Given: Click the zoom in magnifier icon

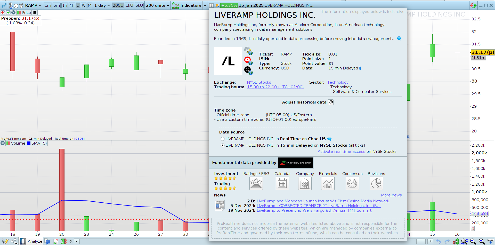Looking at the screenshot, I should [x=482, y=241].
